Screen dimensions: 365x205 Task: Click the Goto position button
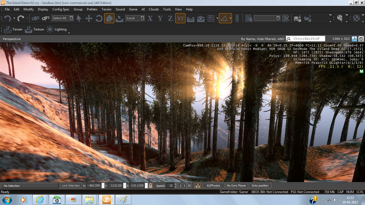260,186
